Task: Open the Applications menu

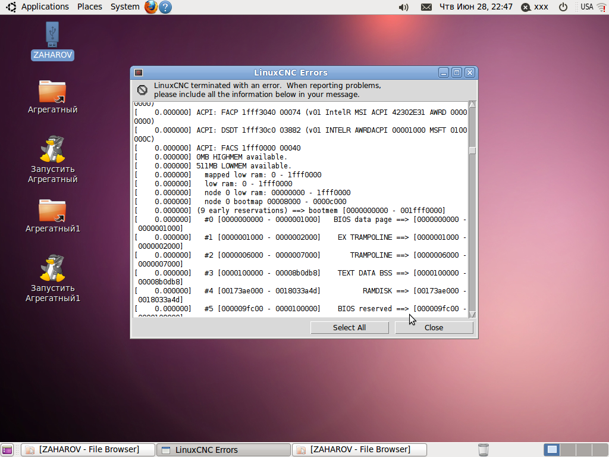Action: (45, 7)
